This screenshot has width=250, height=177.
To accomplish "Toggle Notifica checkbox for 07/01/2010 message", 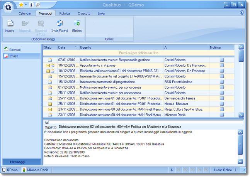I will coord(222,60).
